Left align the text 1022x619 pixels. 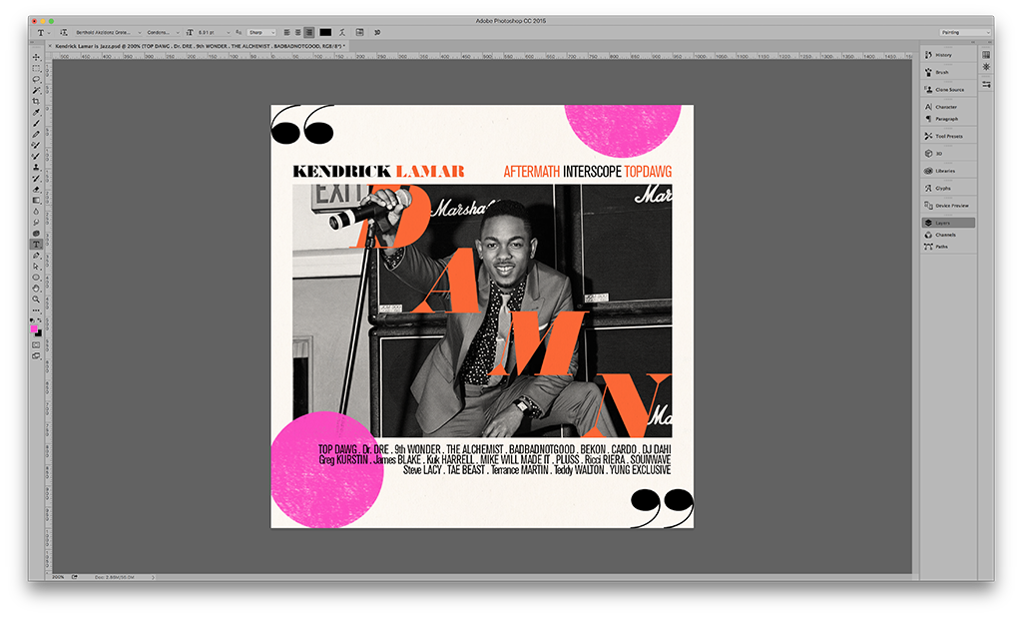pyautogui.click(x=286, y=32)
